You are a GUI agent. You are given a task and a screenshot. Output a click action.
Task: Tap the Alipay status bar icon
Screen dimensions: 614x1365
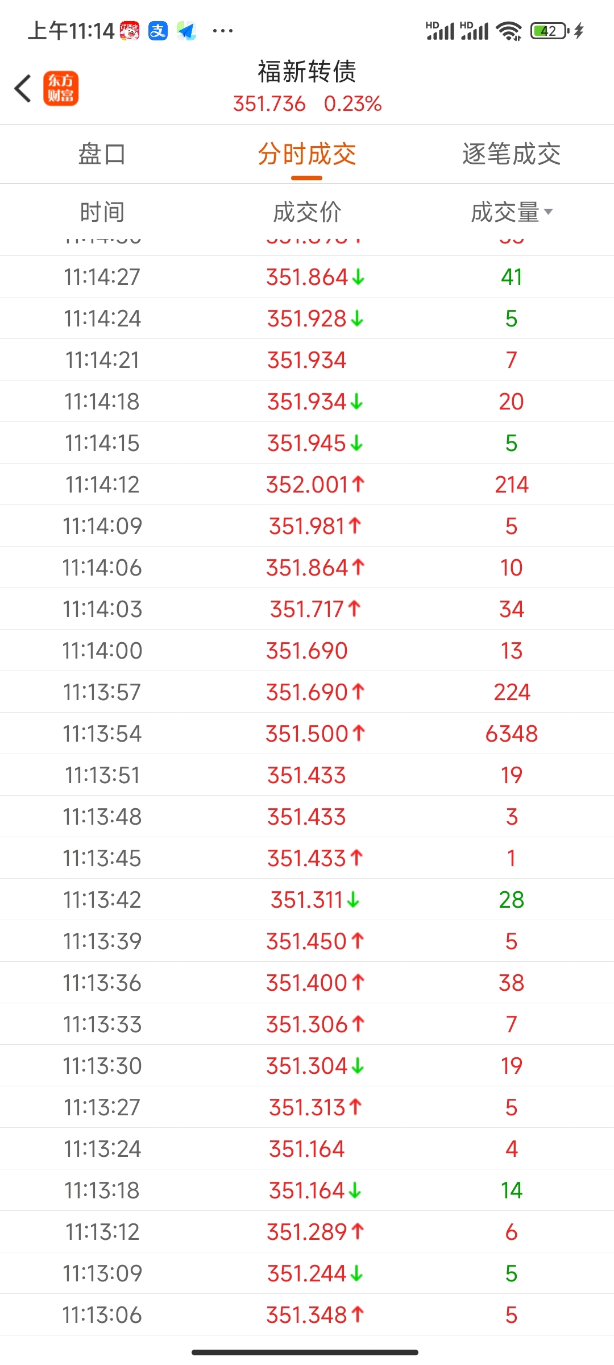pos(157,31)
